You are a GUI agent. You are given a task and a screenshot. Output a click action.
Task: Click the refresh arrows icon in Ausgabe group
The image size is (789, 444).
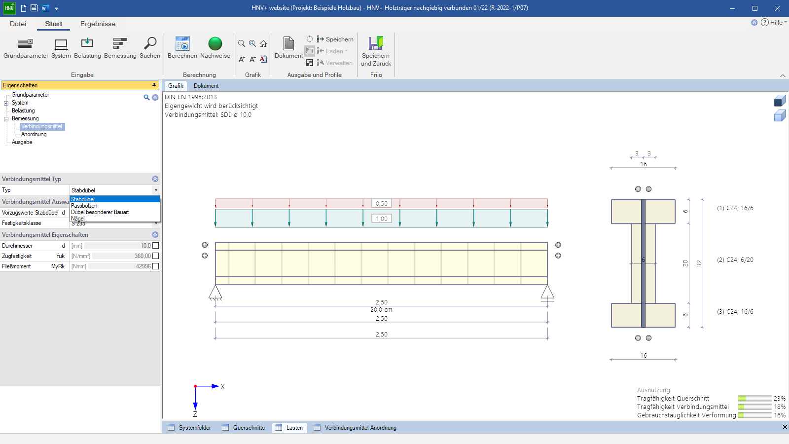[x=310, y=39]
